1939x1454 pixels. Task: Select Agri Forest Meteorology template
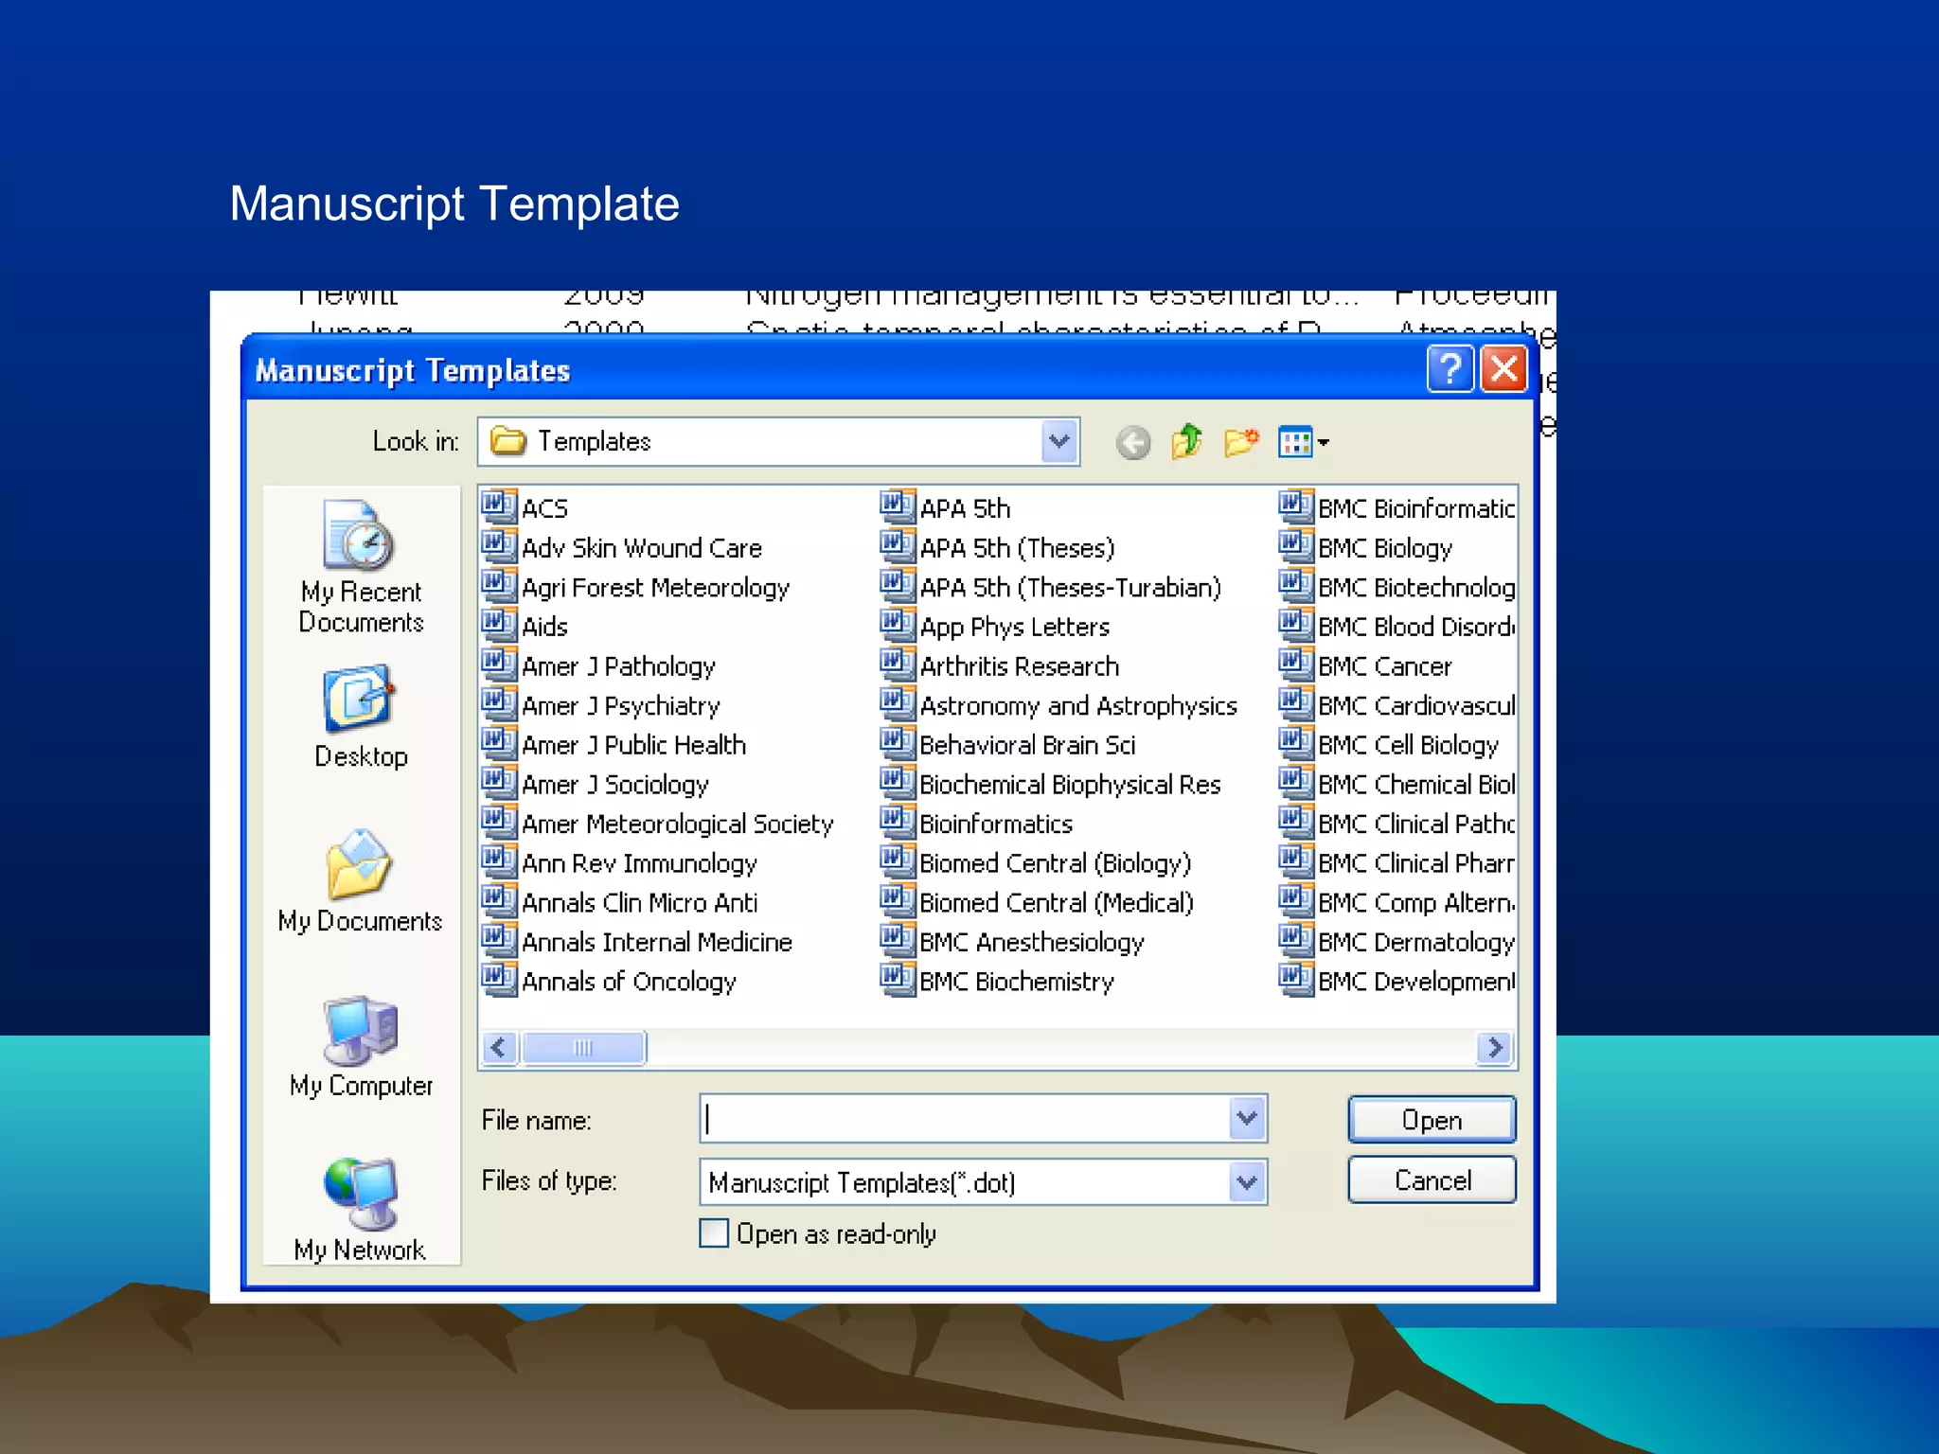coord(654,588)
